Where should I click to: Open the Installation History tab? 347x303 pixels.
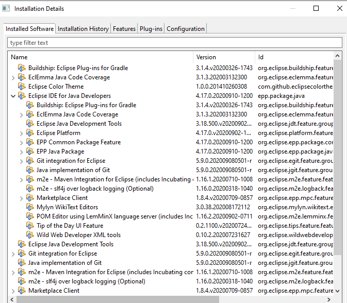(x=83, y=29)
